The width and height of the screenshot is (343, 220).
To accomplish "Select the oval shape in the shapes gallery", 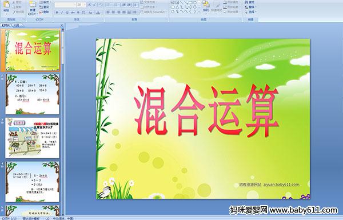I will pyautogui.click(x=195, y=3).
